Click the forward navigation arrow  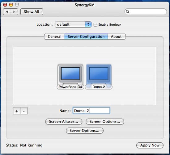click(14, 12)
